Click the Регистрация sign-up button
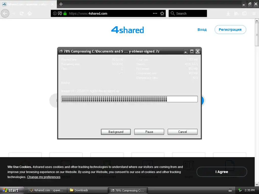259x194 pixels. point(230,30)
